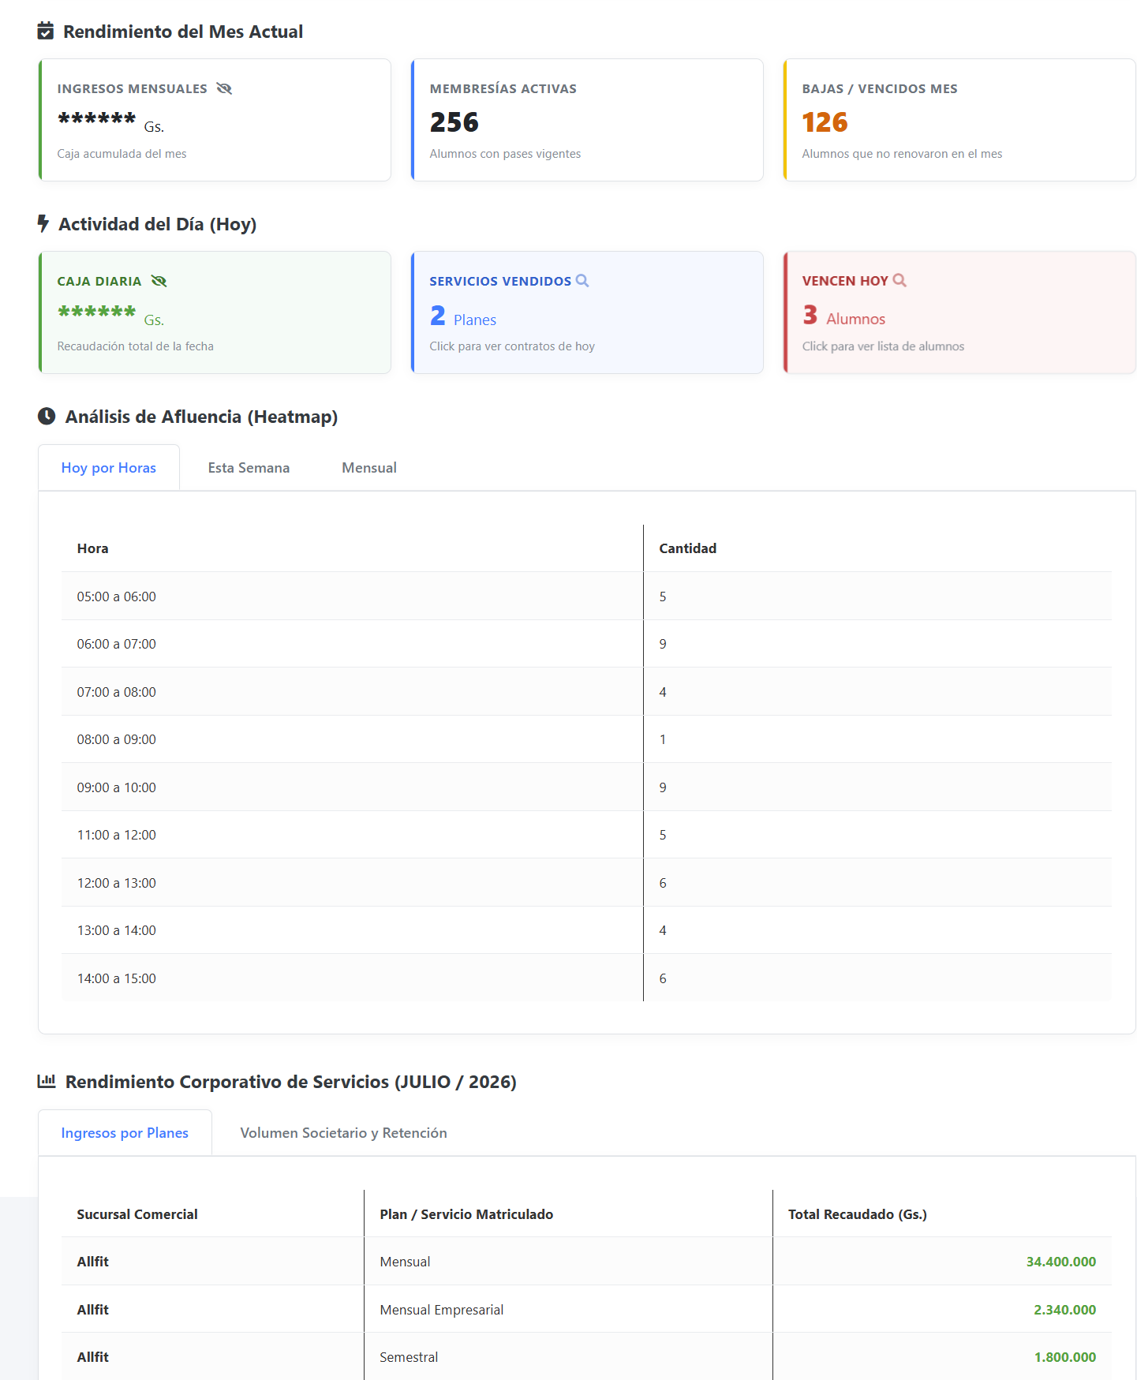The width and height of the screenshot is (1137, 1380).
Task: Select the 05:00 a 06:00 row
Action: coord(586,597)
